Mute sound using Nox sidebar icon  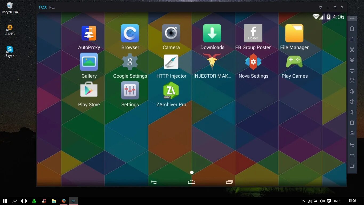pyautogui.click(x=352, y=112)
